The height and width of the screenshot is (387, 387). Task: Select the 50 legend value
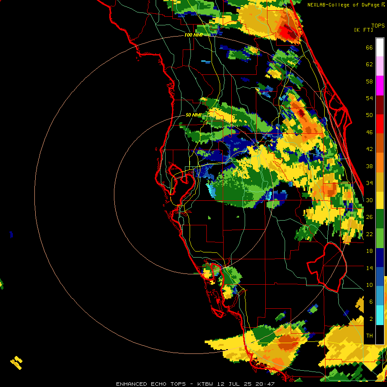click(369, 115)
